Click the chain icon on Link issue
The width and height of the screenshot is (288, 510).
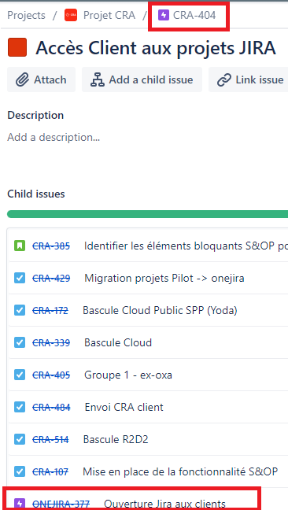(x=224, y=79)
